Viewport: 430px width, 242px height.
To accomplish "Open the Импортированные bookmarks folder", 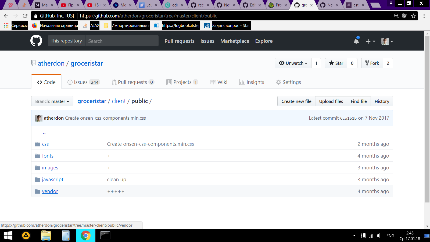I will [127, 26].
